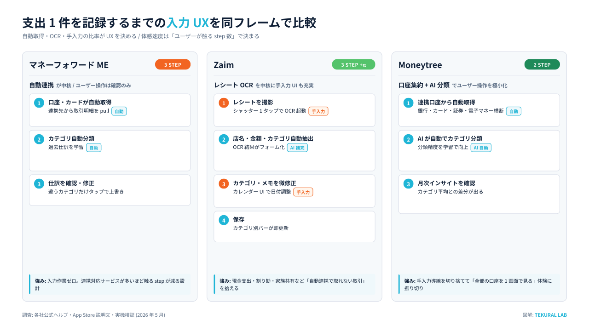Click the green 3 STEP +α badge
The width and height of the screenshot is (589, 331).
[353, 65]
